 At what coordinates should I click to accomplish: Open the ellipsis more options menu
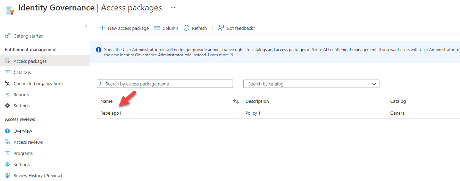point(173,8)
